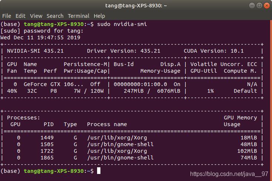The width and height of the screenshot is (272, 181).
Task: Click the GPU name 'GeForce GTX 106...'
Action: pyautogui.click(x=53, y=84)
